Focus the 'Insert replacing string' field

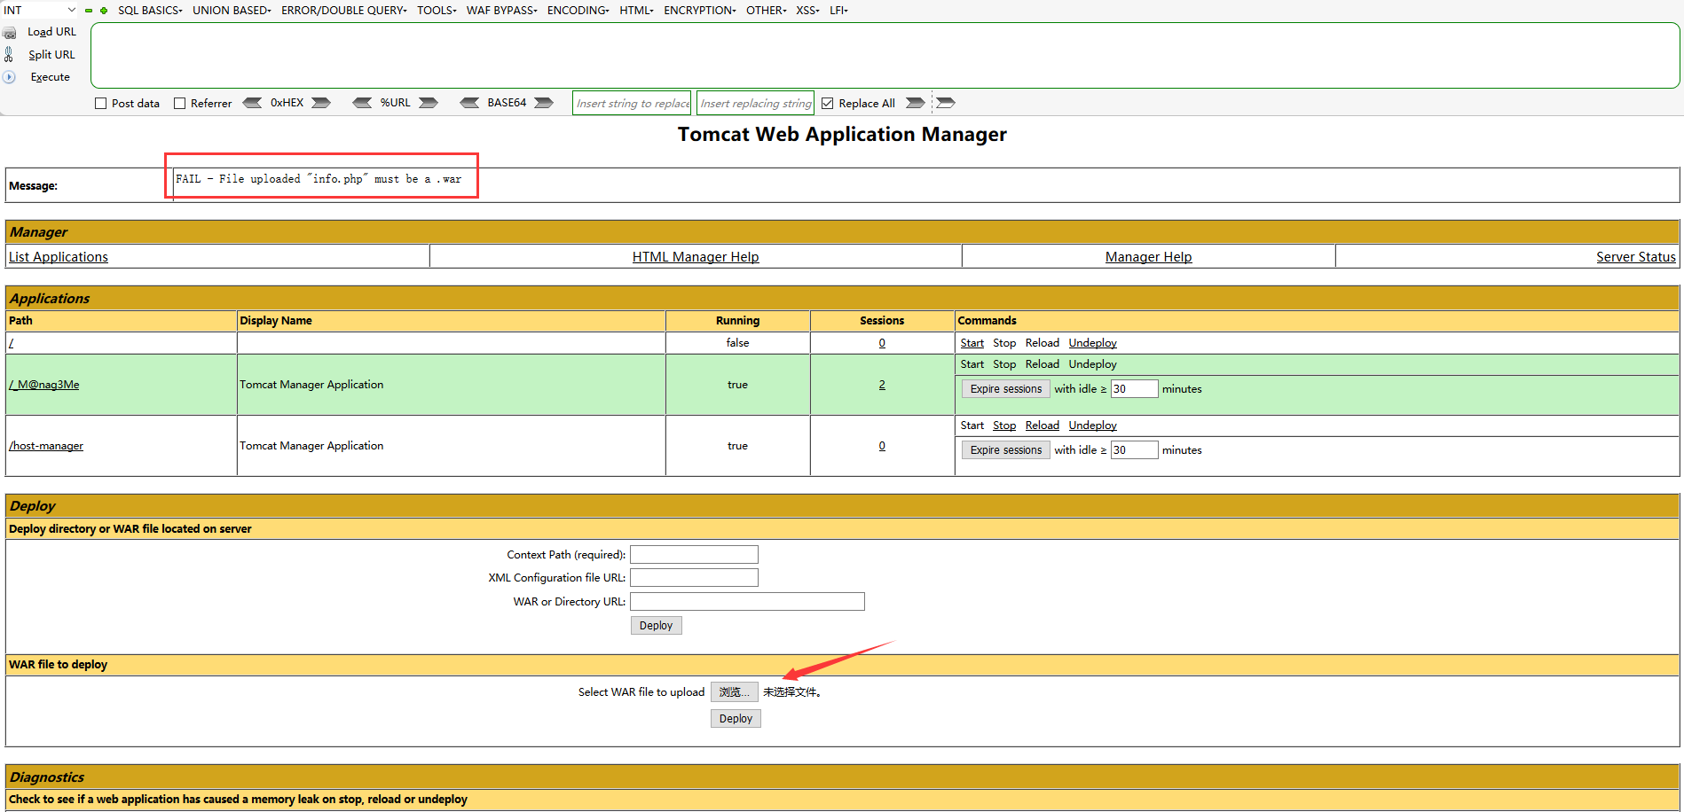tap(756, 103)
